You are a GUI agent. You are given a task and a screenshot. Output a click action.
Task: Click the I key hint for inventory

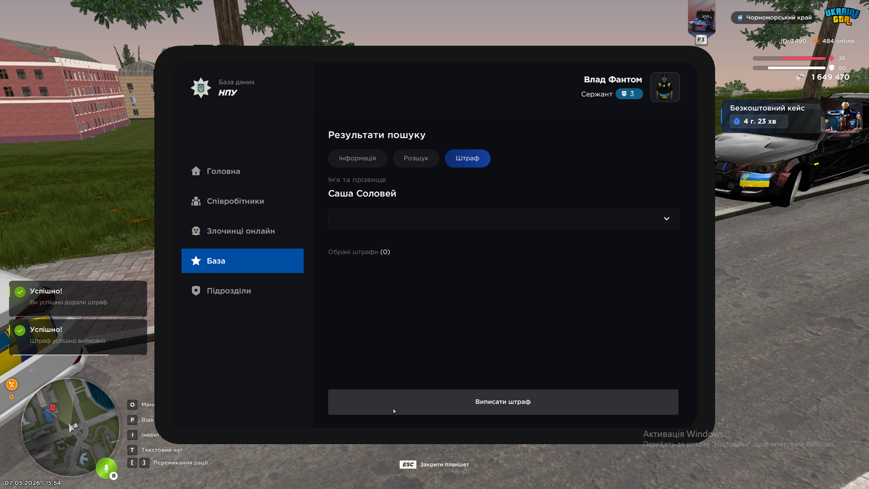pyautogui.click(x=132, y=435)
